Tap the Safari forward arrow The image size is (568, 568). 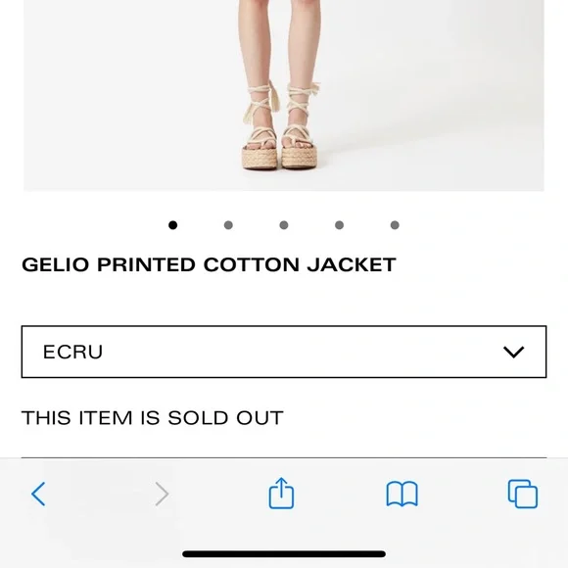[x=162, y=494]
